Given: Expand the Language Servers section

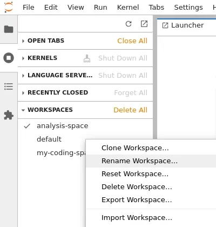Looking at the screenshot, I should tap(23, 76).
